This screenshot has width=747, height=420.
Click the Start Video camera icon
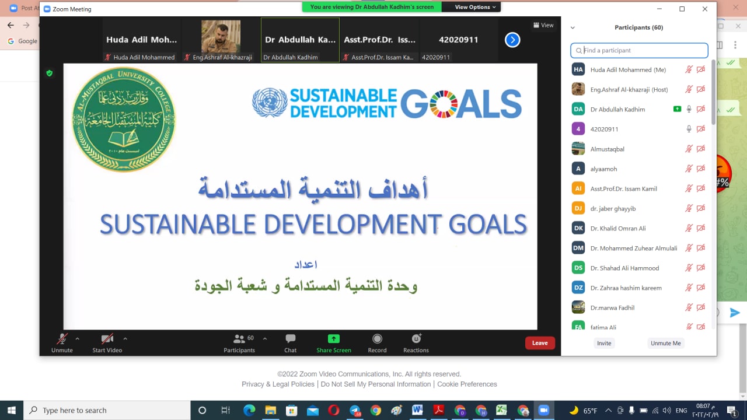point(107,339)
